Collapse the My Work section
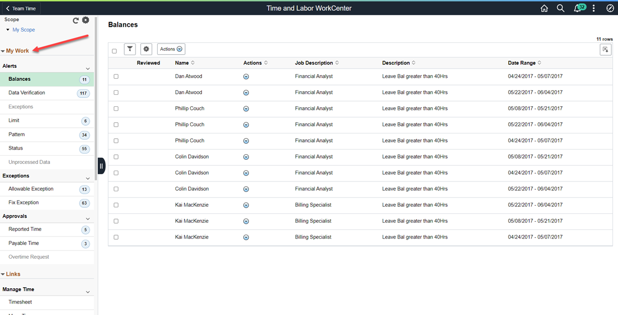The image size is (618, 315). 3,51
